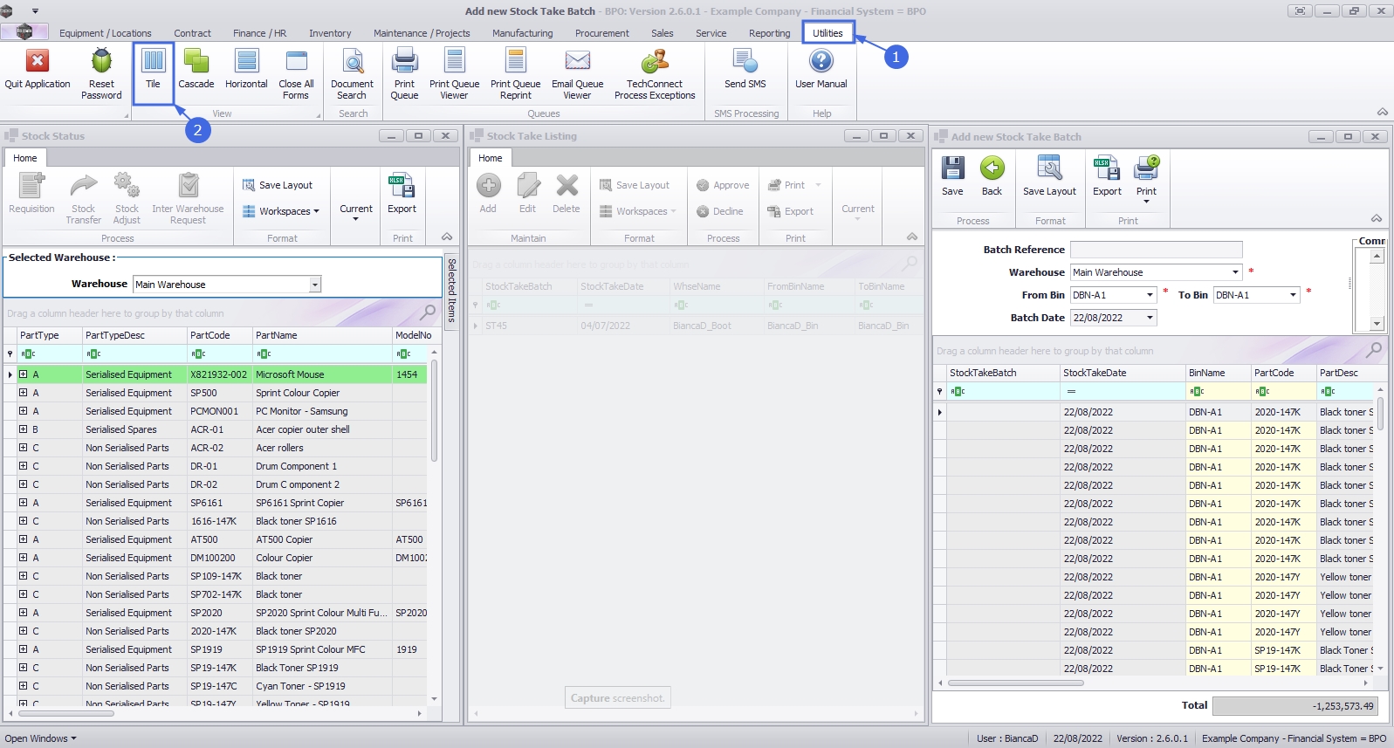Switch to the Inventory tab
The height and width of the screenshot is (748, 1394).
pyautogui.click(x=330, y=33)
